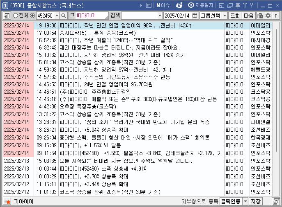The height and width of the screenshot is (207, 282).
Task: Click source 한국경제 on the 09:26:04 row
Action: 260,137
